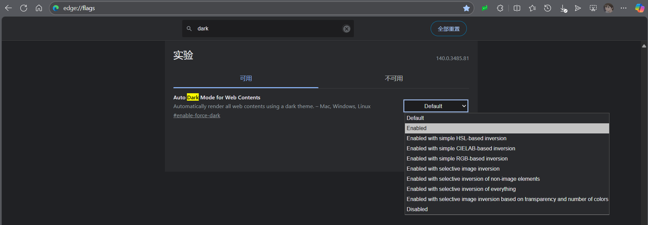
Task: Collapse the Default dropdown for Auto Dark Mode
Action: click(436, 106)
